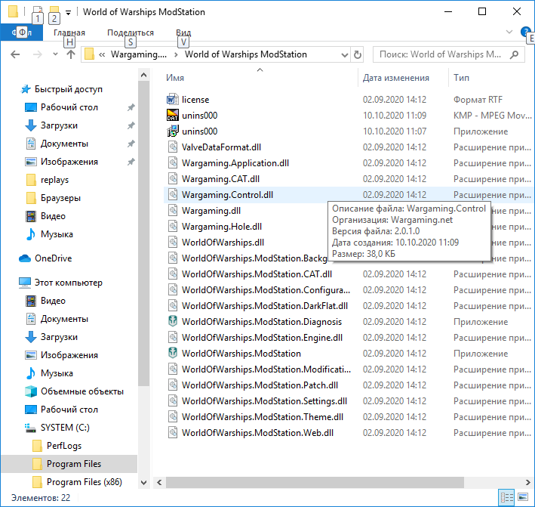Image resolution: width=535 pixels, height=507 pixels.
Task: Select Program Files folder in tree
Action: pos(74,464)
